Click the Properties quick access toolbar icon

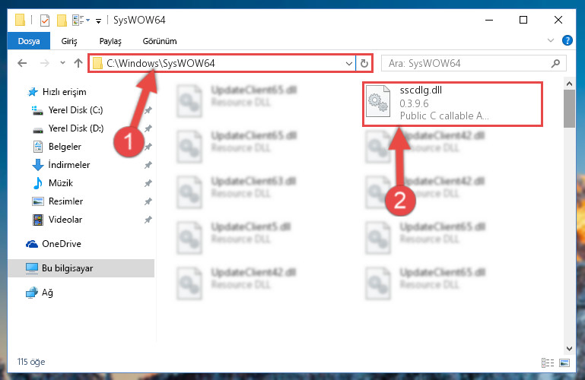click(x=44, y=20)
